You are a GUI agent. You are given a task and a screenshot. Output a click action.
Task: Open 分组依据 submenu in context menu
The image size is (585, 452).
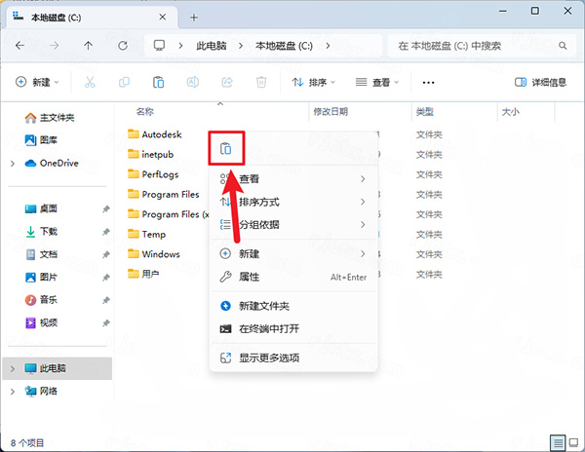coord(293,225)
